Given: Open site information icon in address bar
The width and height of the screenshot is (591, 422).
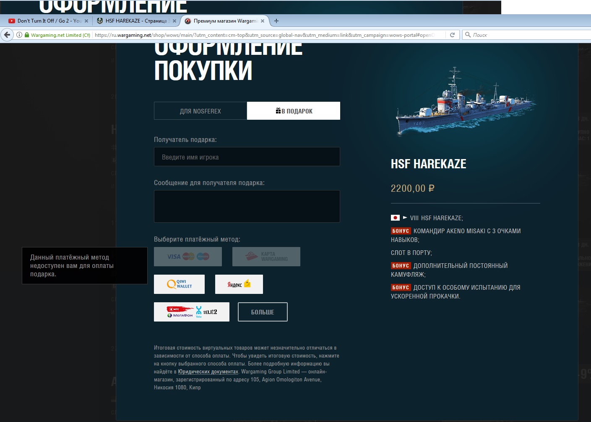Looking at the screenshot, I should [x=19, y=35].
